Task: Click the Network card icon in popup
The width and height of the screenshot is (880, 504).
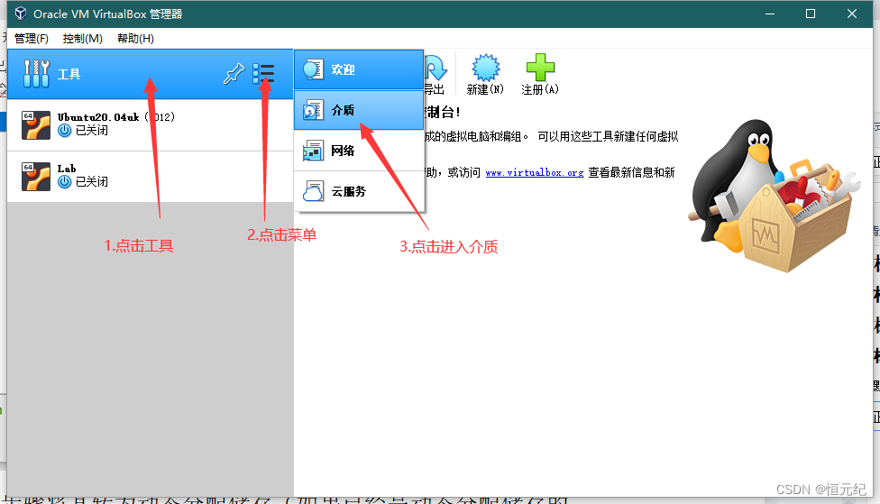Action: pos(313,151)
